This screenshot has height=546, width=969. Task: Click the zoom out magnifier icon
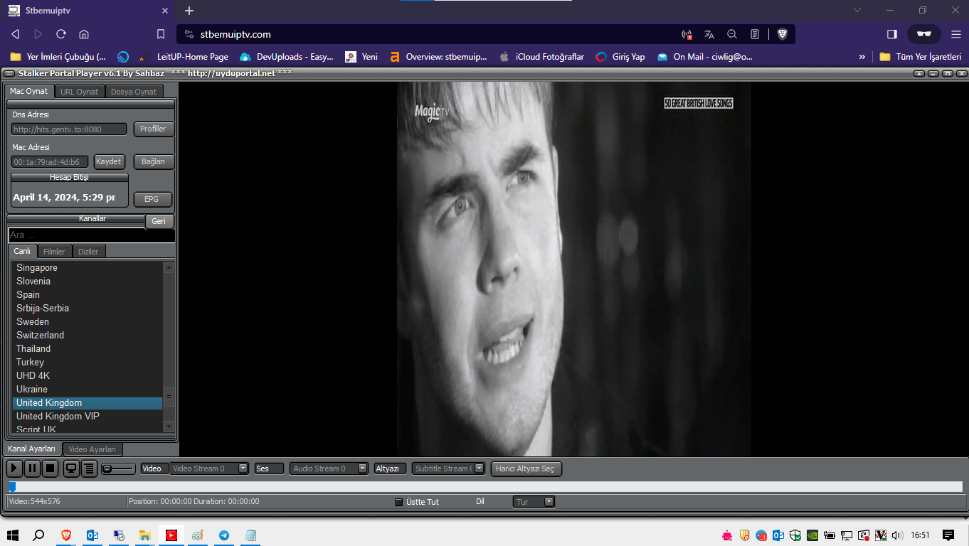coord(732,34)
